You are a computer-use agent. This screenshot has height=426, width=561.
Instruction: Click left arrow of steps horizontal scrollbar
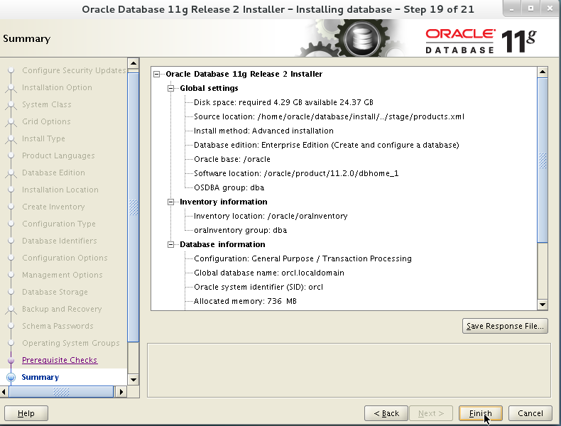4,392
